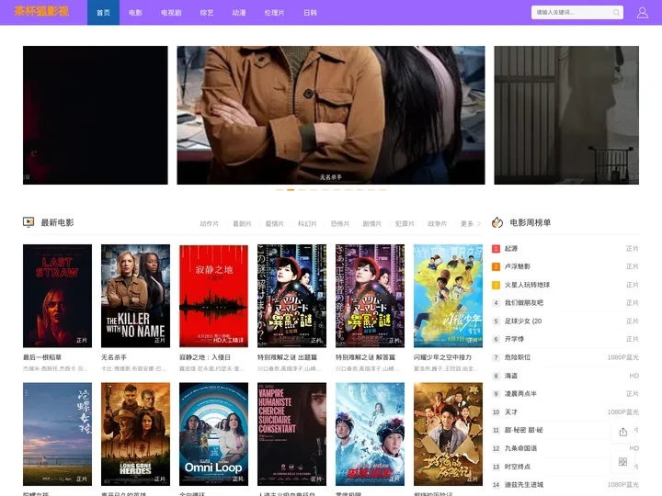Screen dimensions: 662x496
Task: Open the 电影 nav tab
Action: coord(135,13)
